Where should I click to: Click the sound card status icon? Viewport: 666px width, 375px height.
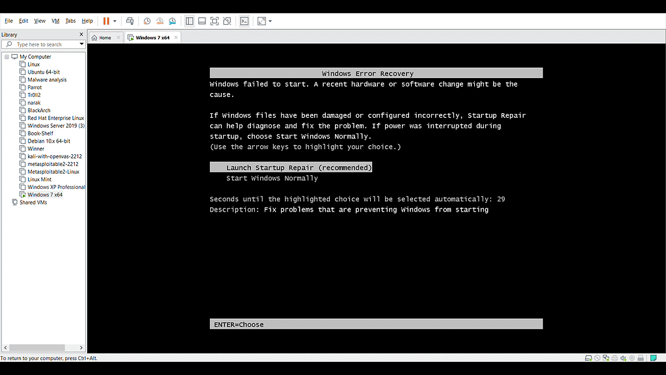point(623,358)
